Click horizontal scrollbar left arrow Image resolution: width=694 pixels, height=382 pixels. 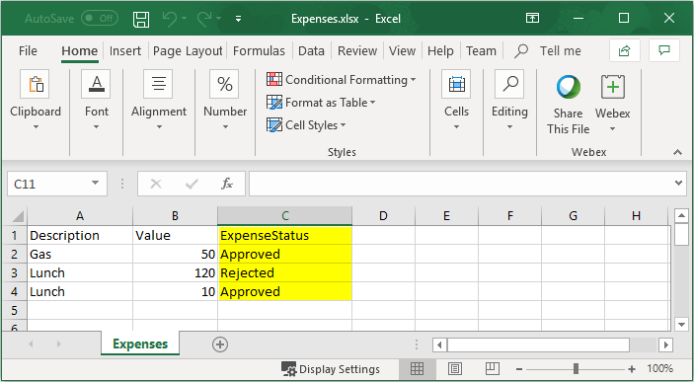click(439, 344)
